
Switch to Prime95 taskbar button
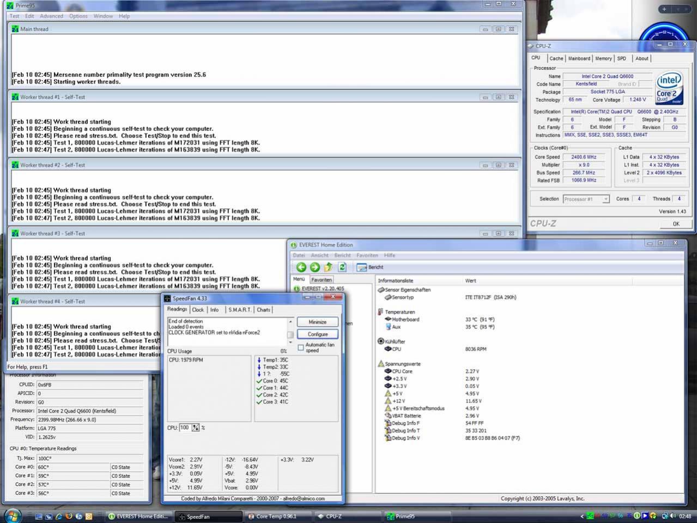click(416, 516)
